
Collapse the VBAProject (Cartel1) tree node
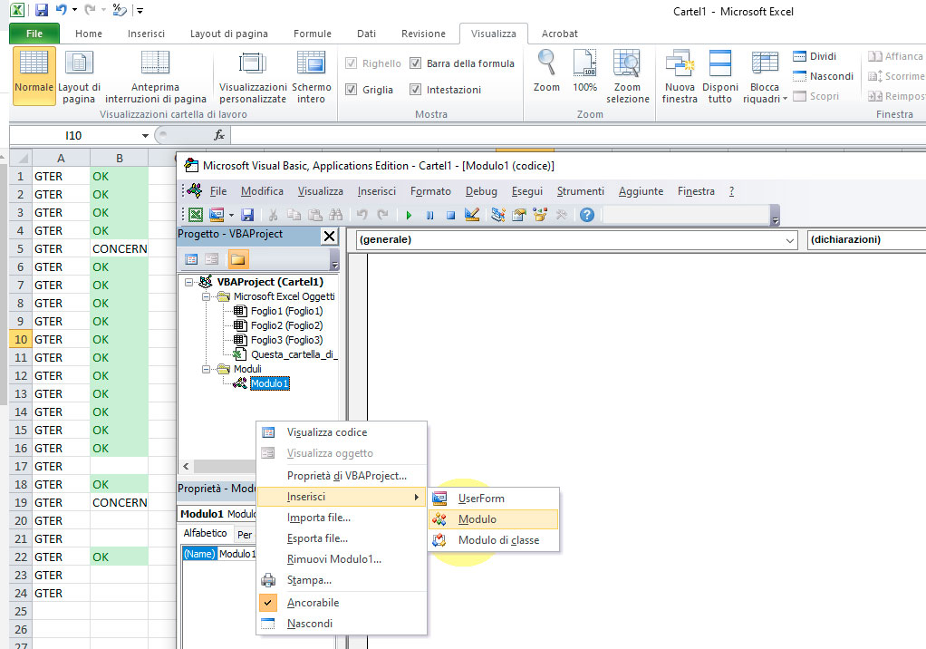click(x=188, y=282)
